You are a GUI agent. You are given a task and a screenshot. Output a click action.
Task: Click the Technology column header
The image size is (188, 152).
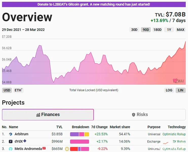click(x=177, y=127)
